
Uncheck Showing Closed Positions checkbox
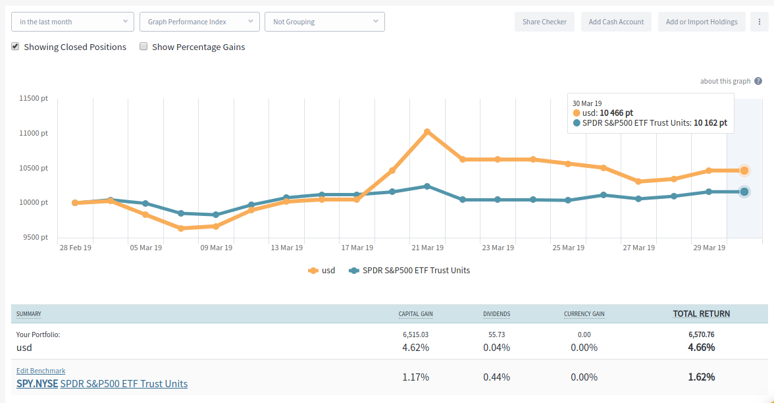click(15, 47)
